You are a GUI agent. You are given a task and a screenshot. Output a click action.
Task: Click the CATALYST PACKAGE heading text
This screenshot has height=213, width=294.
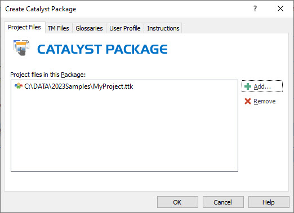tap(103, 49)
